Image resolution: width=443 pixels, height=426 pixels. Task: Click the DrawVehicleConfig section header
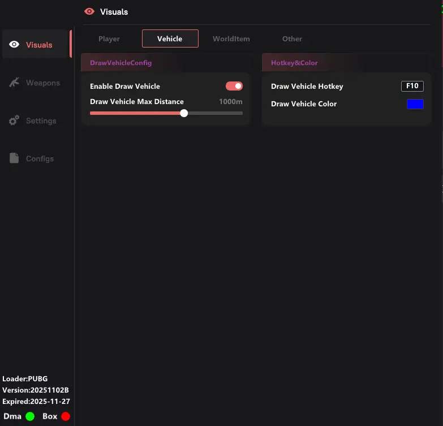point(121,63)
